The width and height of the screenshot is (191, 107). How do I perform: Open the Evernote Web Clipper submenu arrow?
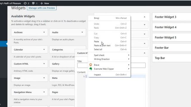[x=129, y=69]
